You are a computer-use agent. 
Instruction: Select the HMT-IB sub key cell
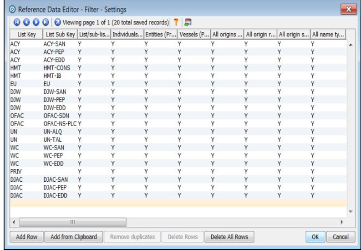coord(60,76)
